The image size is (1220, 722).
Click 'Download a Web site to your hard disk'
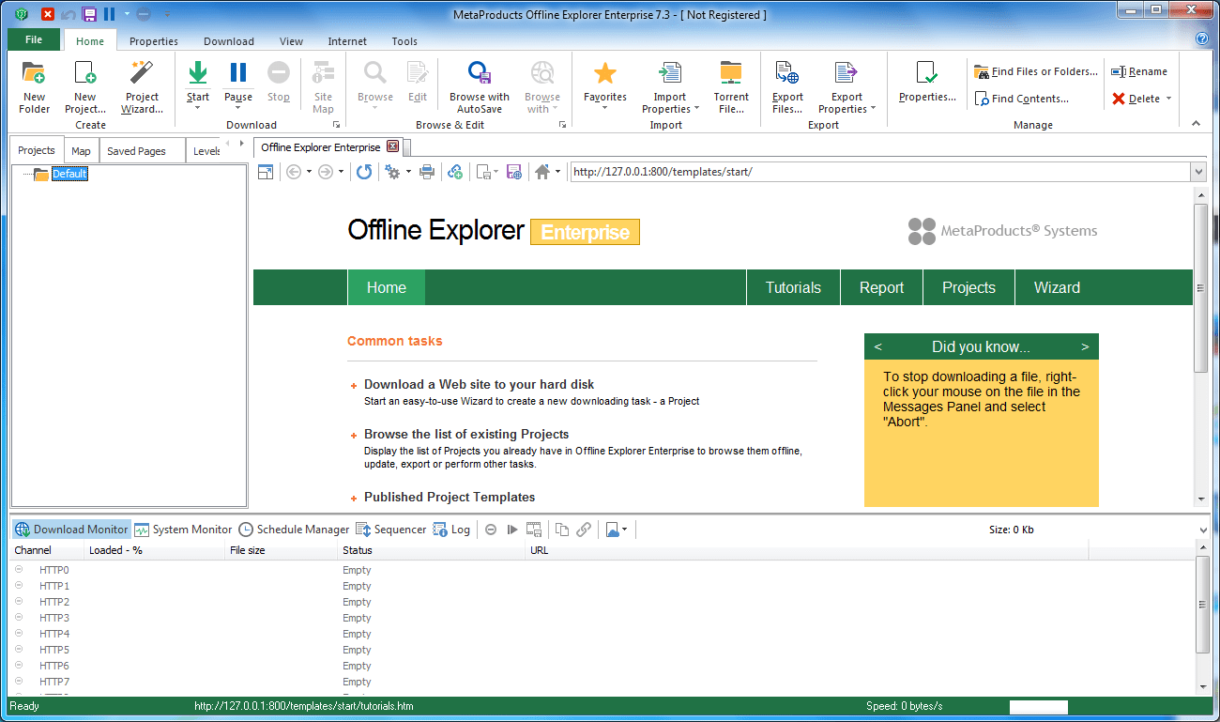(479, 384)
